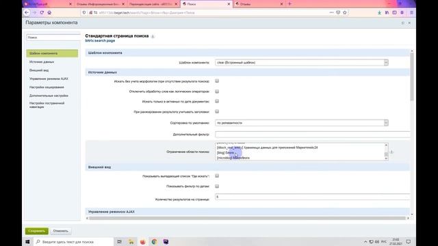Image resolution: width=438 pixels, height=246 pixels.
Task: Open the Windows Start menu
Action: click(x=27, y=241)
